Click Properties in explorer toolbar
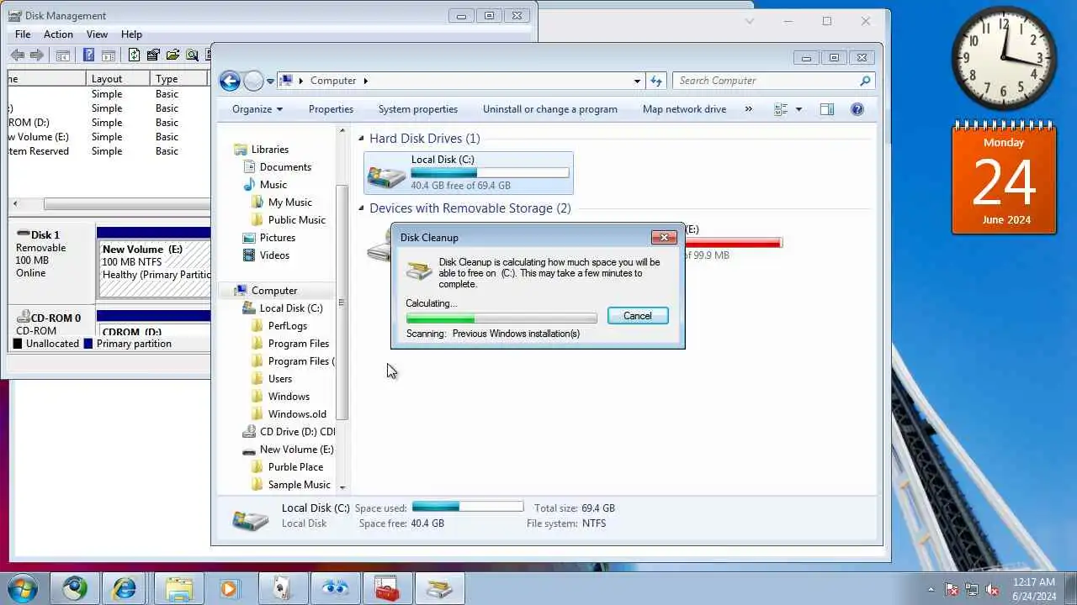Image resolution: width=1077 pixels, height=605 pixels. pos(331,109)
